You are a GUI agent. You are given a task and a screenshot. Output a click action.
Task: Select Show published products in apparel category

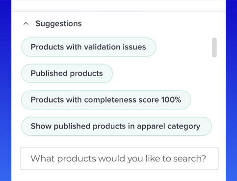tap(116, 126)
